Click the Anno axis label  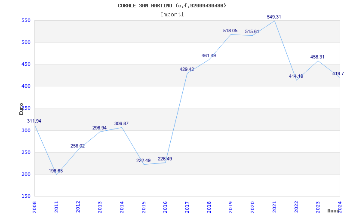coord(334,211)
